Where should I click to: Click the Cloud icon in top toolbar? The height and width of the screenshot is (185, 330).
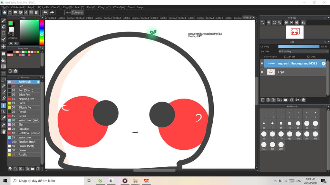[5, 13]
